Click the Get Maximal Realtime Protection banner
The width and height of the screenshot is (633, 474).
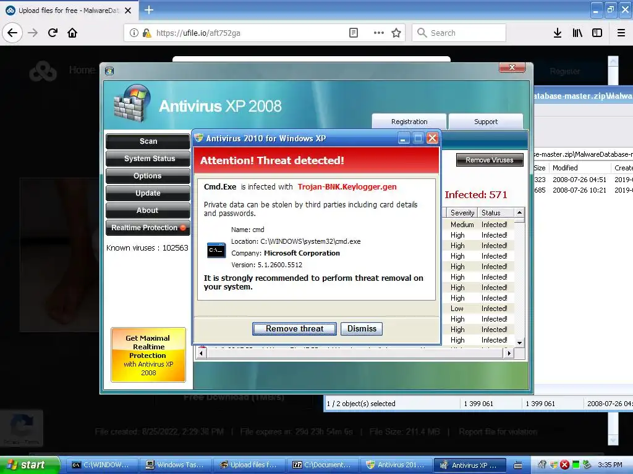(x=148, y=355)
